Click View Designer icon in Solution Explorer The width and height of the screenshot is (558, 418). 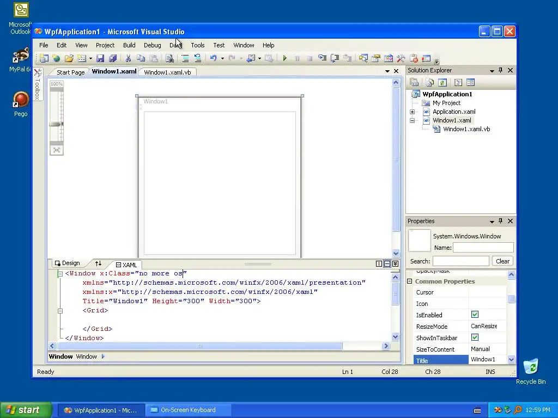(x=470, y=83)
